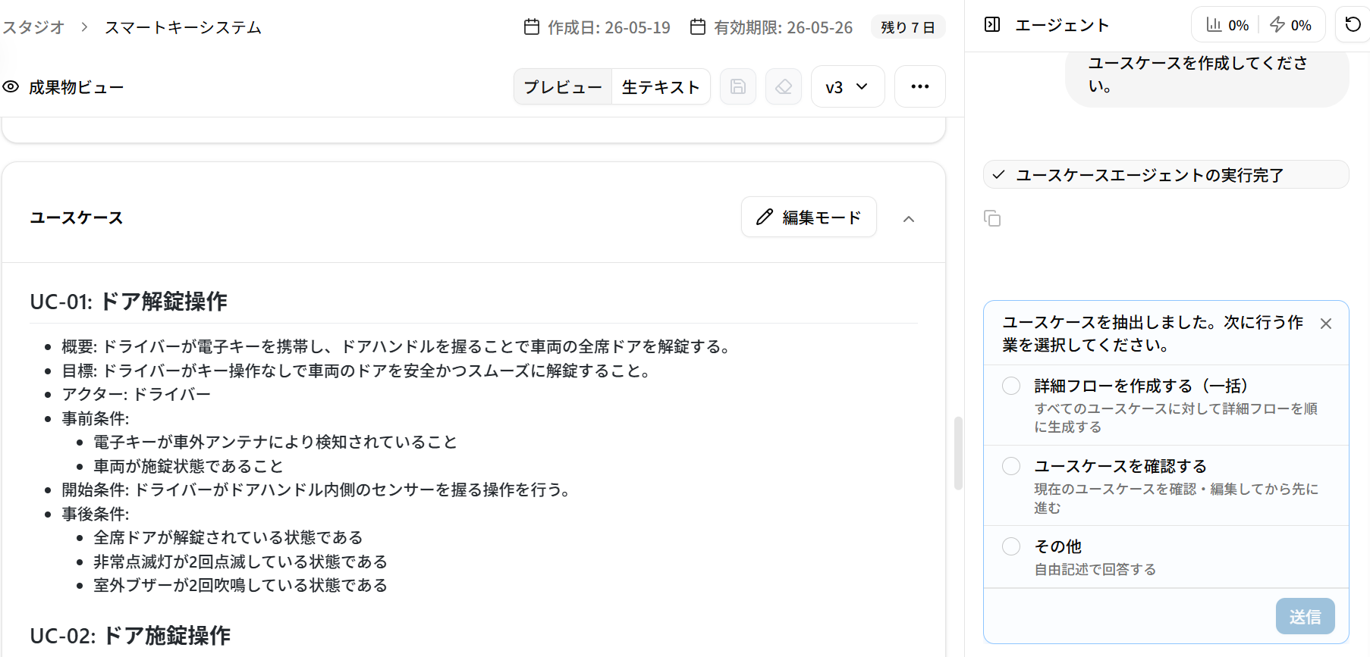This screenshot has width=1370, height=657.
Task: Click the UC-01: ドア解錠操作 heading
Action: 128,301
